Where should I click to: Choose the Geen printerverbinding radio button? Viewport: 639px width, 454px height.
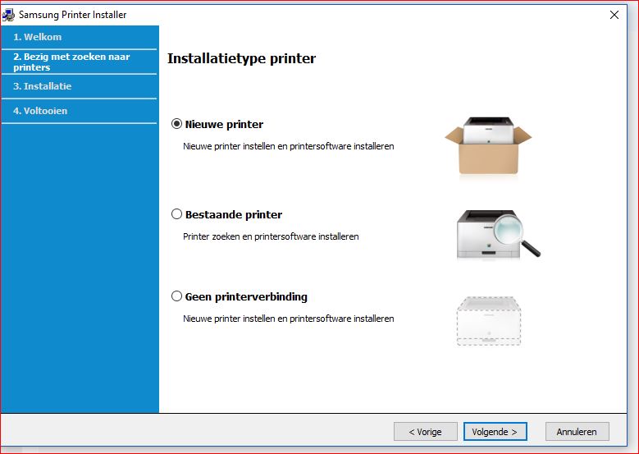[176, 296]
